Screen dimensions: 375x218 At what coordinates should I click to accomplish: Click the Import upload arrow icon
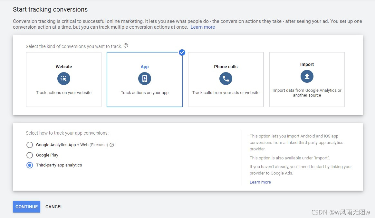[307, 76]
